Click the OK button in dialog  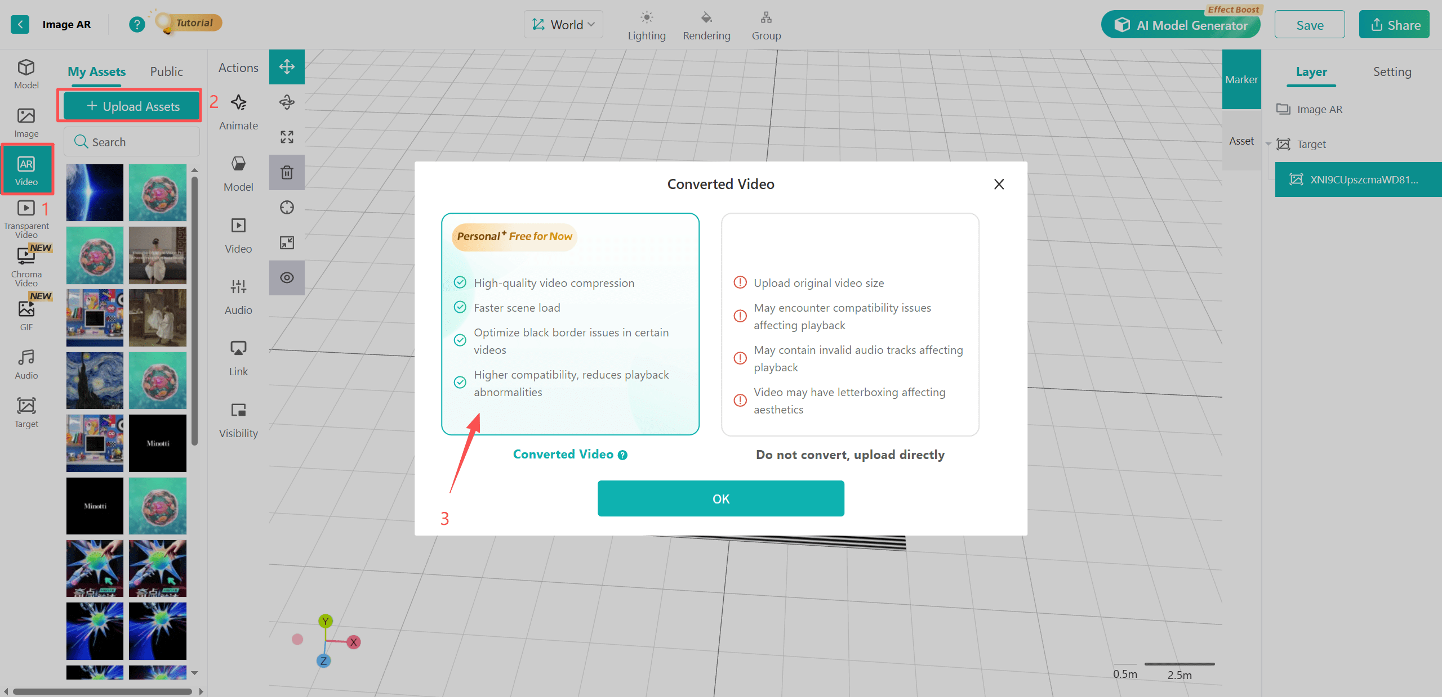pyautogui.click(x=720, y=498)
